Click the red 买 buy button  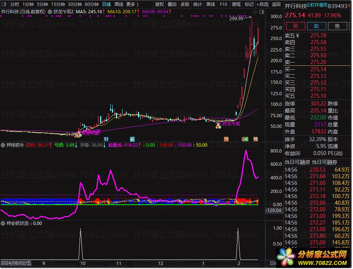pos(296,26)
